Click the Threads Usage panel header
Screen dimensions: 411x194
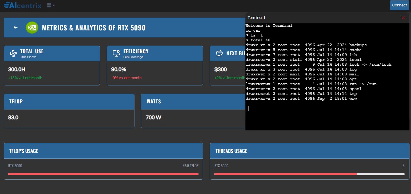coord(309,151)
